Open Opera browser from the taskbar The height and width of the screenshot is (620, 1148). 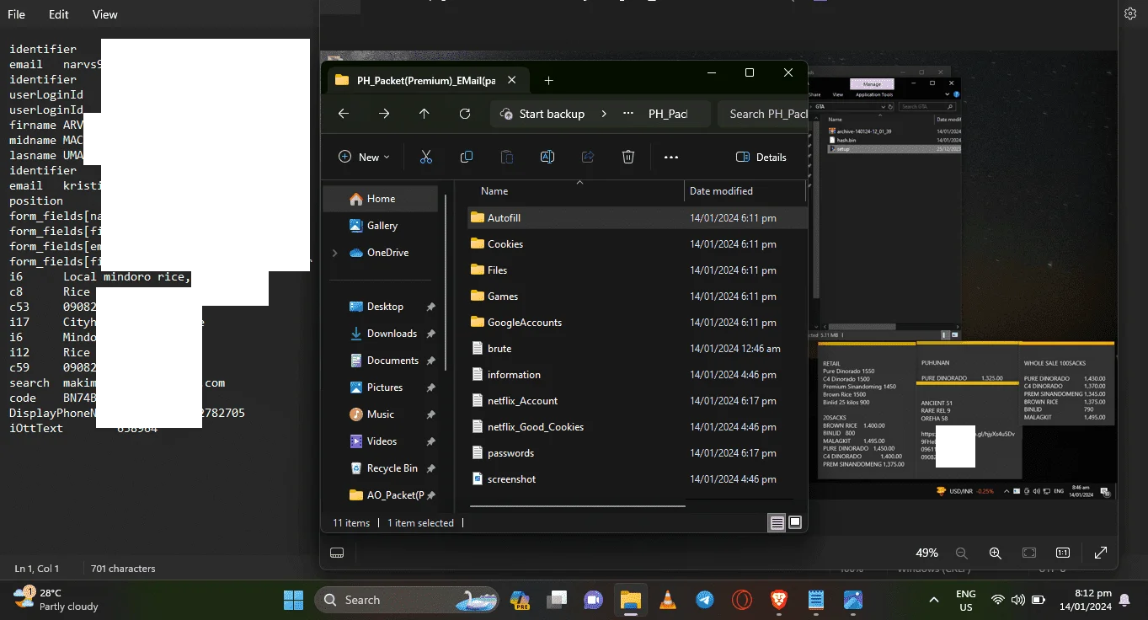coord(742,600)
